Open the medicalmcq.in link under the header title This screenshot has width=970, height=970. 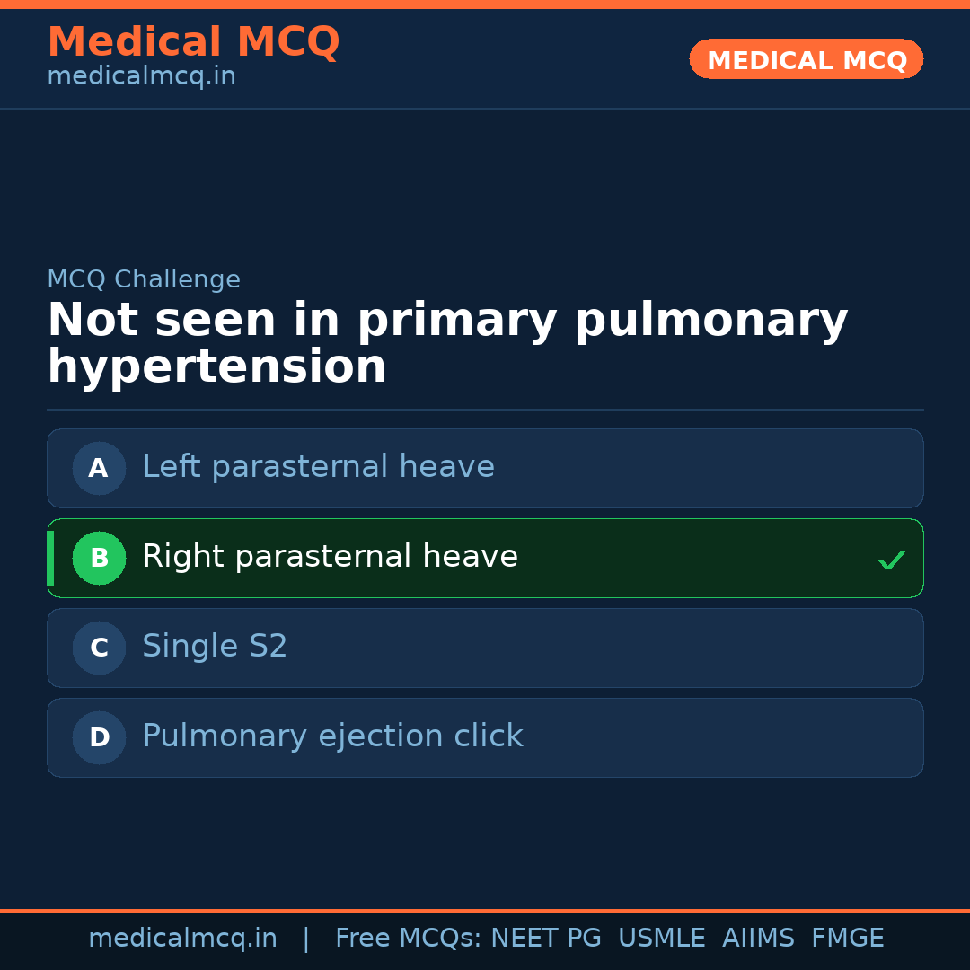(x=141, y=77)
